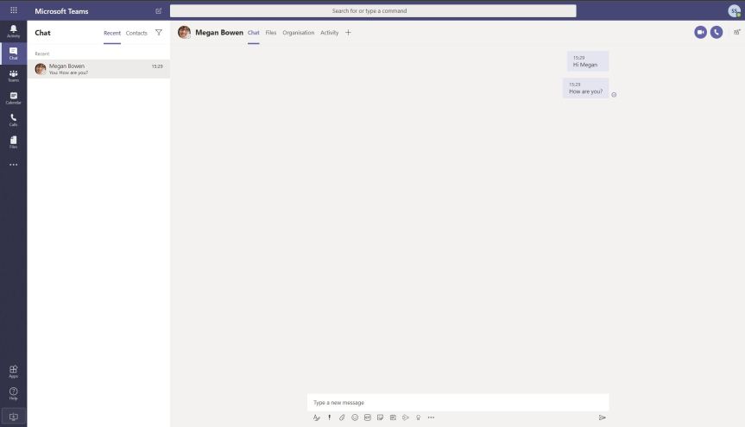Open the Calendar view
745x427 pixels.
click(13, 98)
